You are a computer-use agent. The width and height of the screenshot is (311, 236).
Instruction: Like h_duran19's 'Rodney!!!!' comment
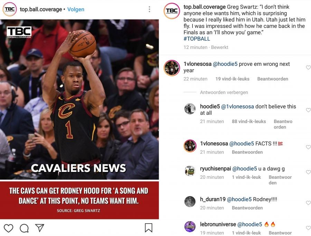(x=308, y=203)
